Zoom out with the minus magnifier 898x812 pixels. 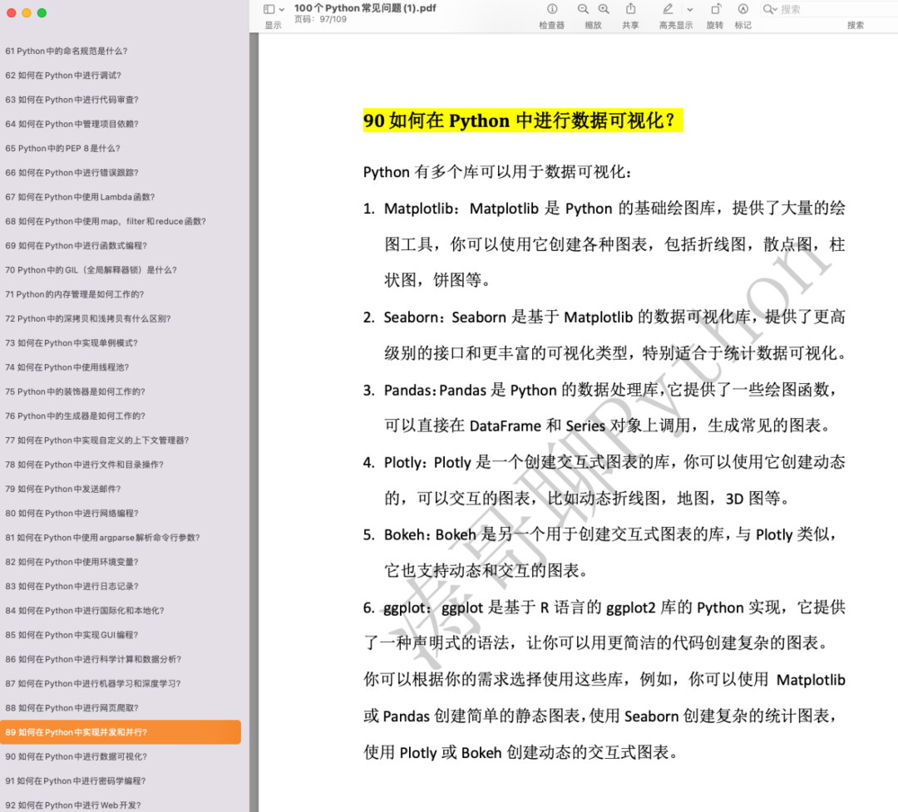(x=583, y=8)
